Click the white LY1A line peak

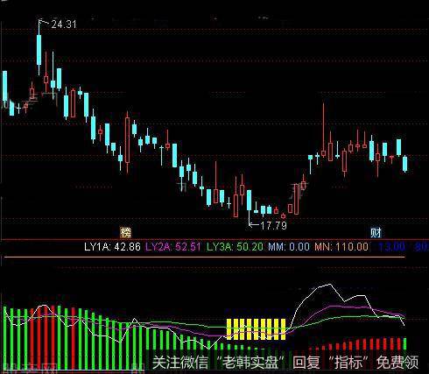coord(330,284)
